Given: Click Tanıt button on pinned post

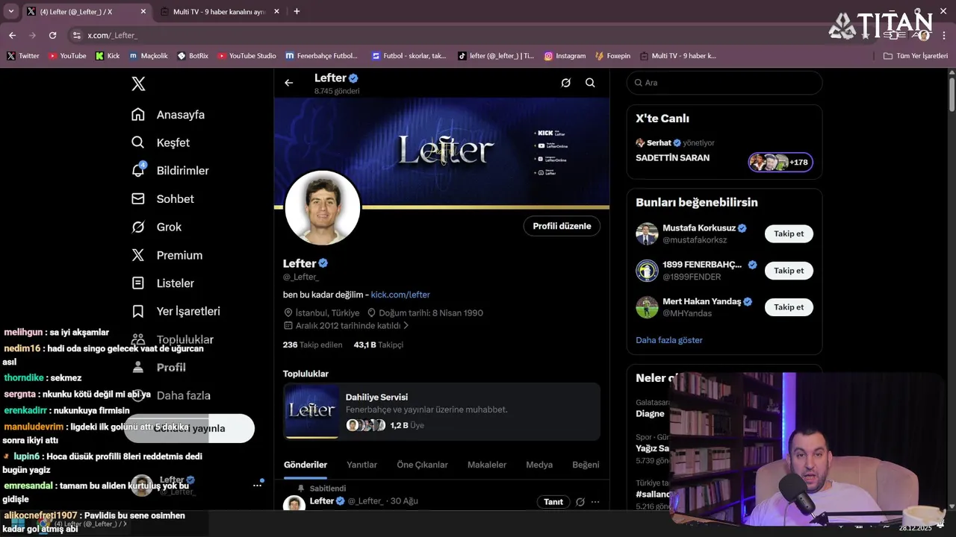Looking at the screenshot, I should (x=553, y=502).
